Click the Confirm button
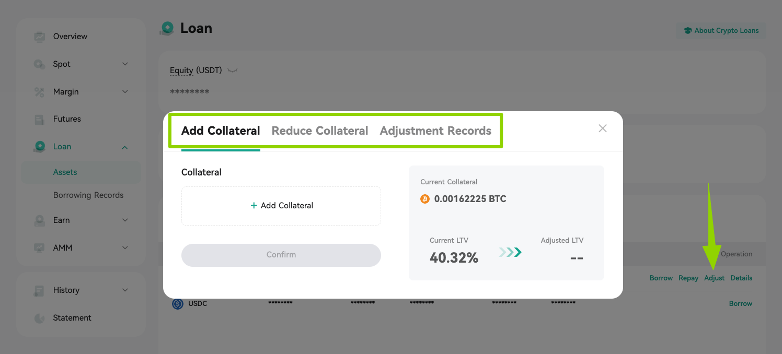 [281, 255]
